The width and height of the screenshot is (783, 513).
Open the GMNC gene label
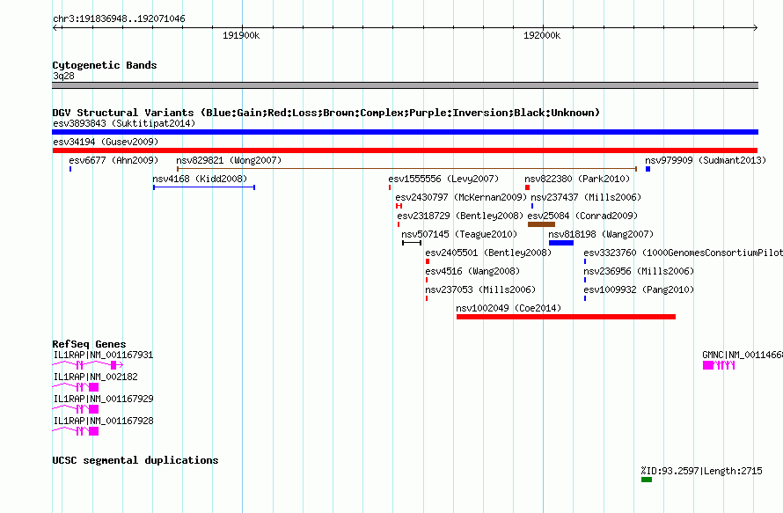pos(742,355)
